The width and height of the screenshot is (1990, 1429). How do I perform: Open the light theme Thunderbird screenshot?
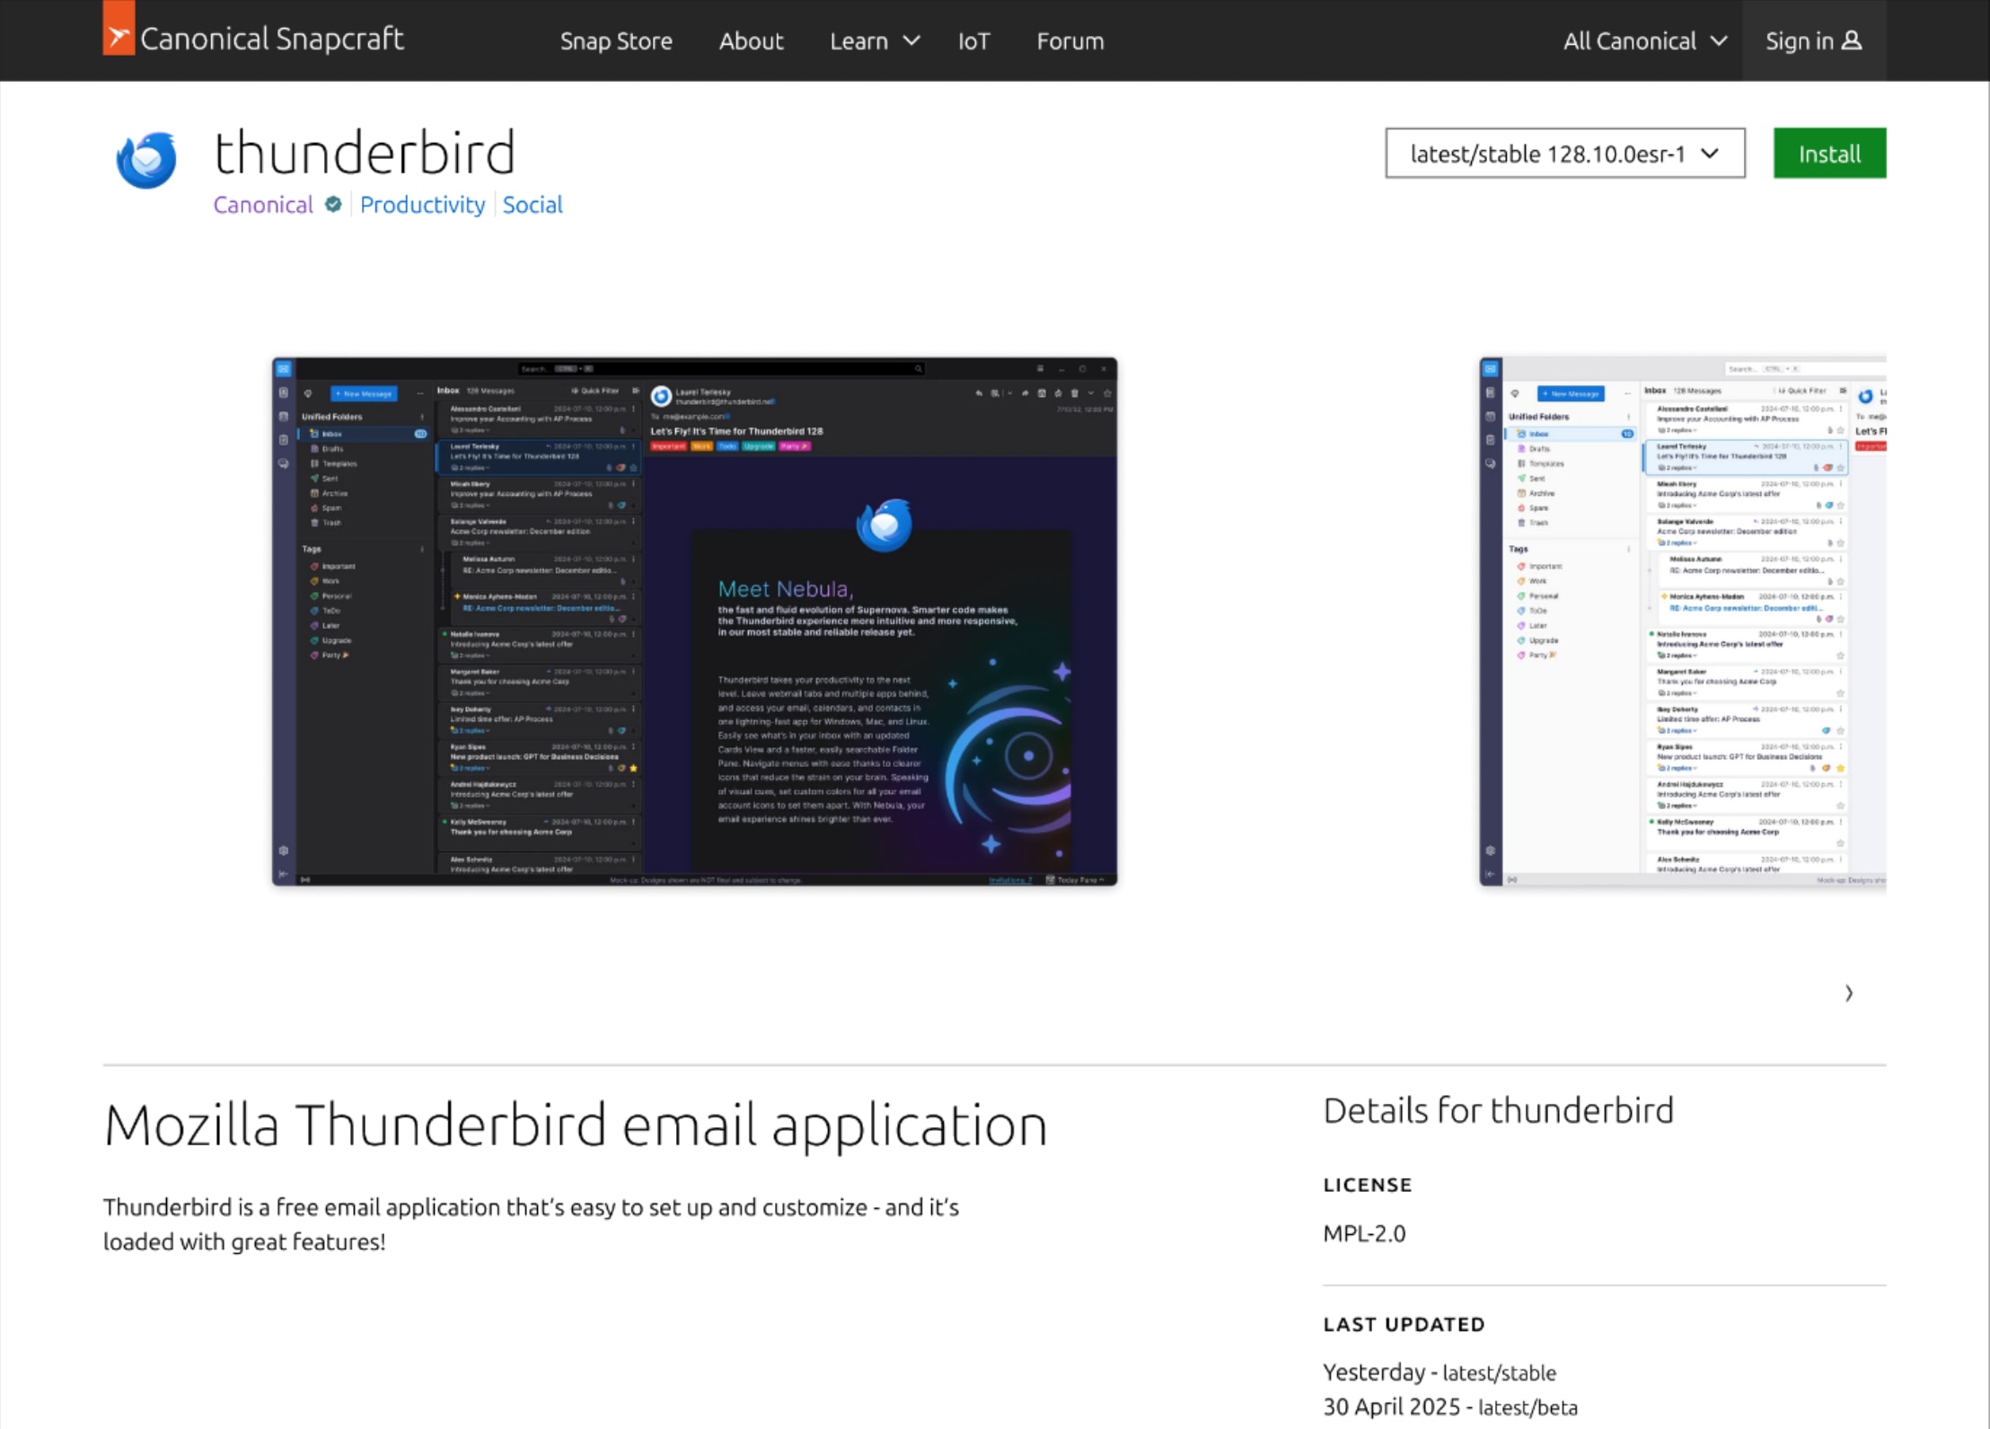(1683, 622)
